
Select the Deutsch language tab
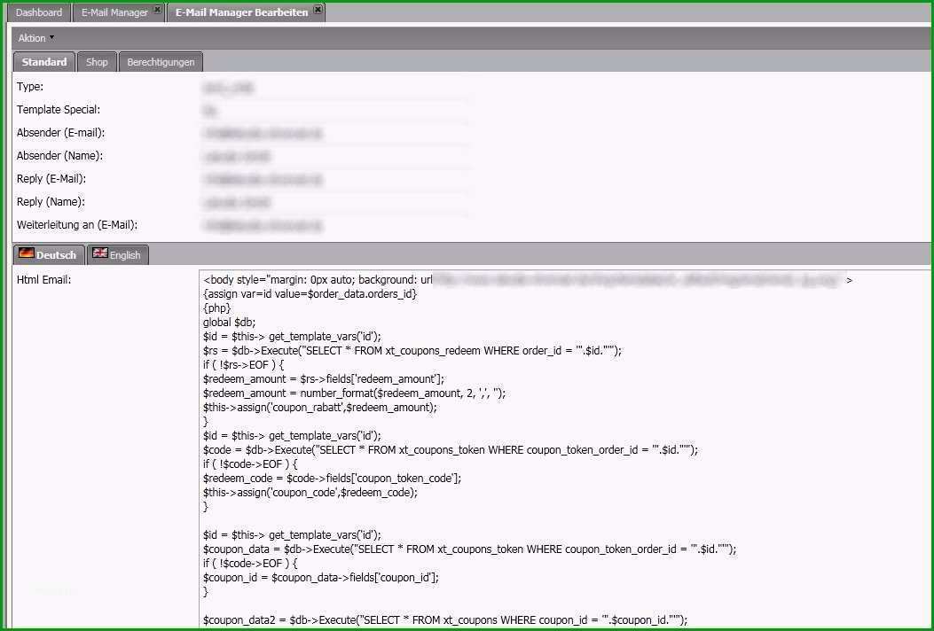(x=49, y=254)
